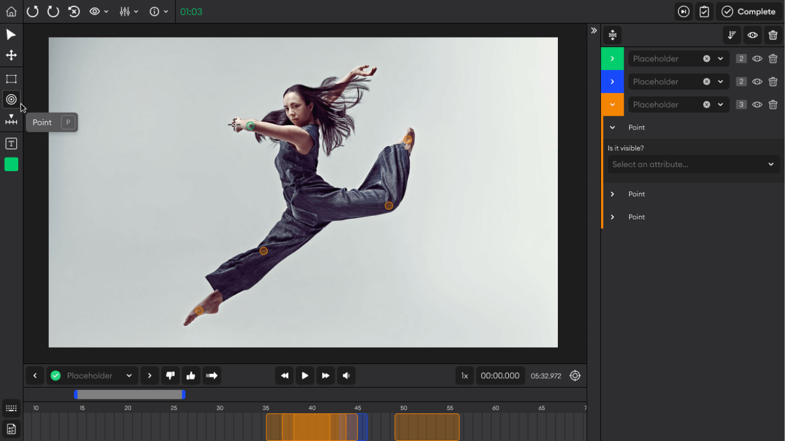Viewport: 785px width, 441px height.
Task: Open blue row Placeholder class dropdown
Action: pyautogui.click(x=720, y=82)
